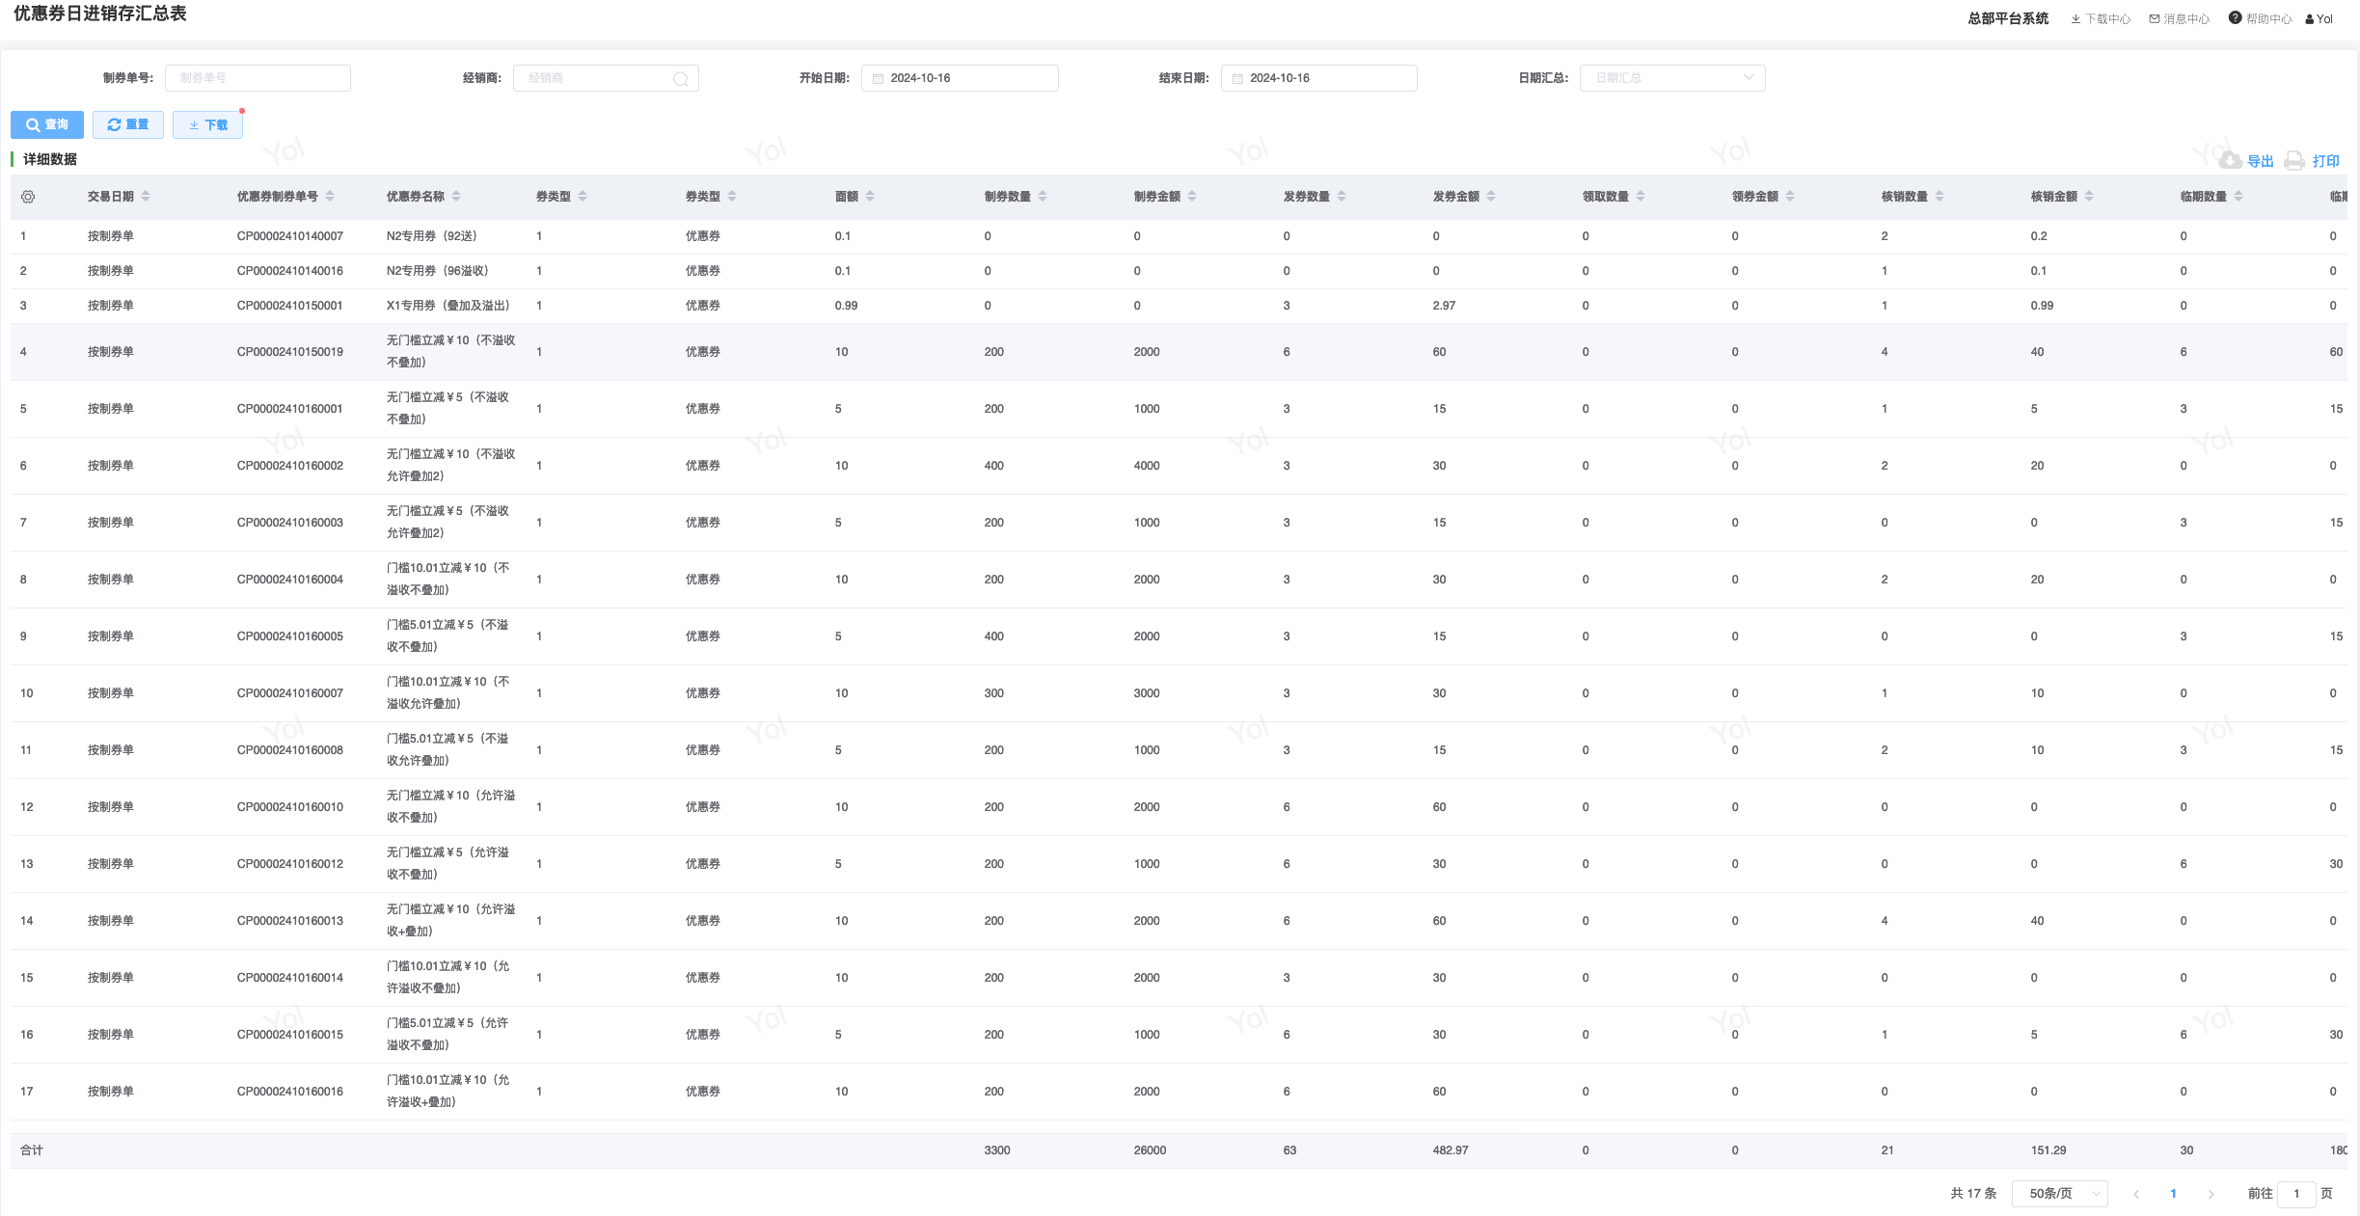Sort by 交易日期 column
This screenshot has width=2360, height=1216.
point(146,197)
